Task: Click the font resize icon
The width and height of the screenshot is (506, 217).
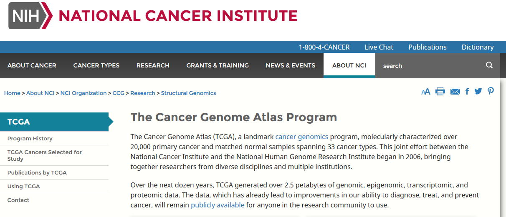Action: point(425,92)
